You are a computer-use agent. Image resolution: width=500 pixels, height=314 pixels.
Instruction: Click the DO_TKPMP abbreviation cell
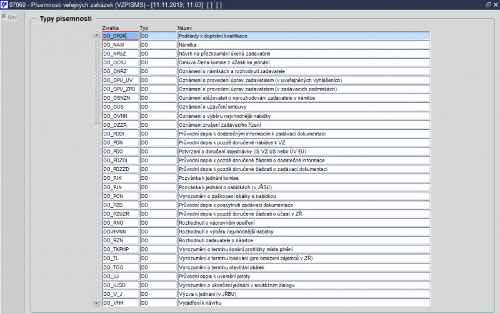pos(121,249)
